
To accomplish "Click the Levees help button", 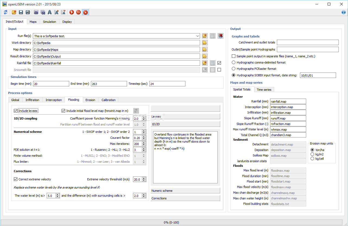I will [x=185, y=117].
